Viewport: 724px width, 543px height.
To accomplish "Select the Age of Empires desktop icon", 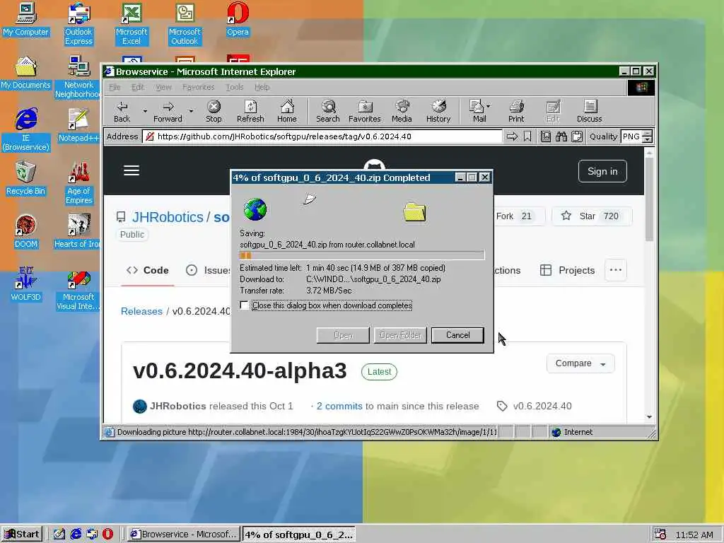I will pos(78,183).
